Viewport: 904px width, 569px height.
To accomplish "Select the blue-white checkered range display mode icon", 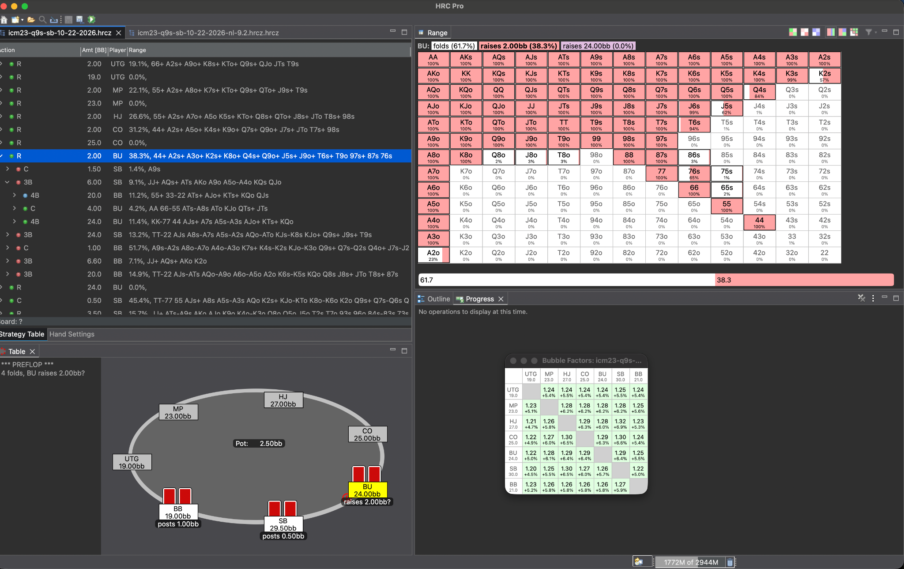I will [x=816, y=32].
